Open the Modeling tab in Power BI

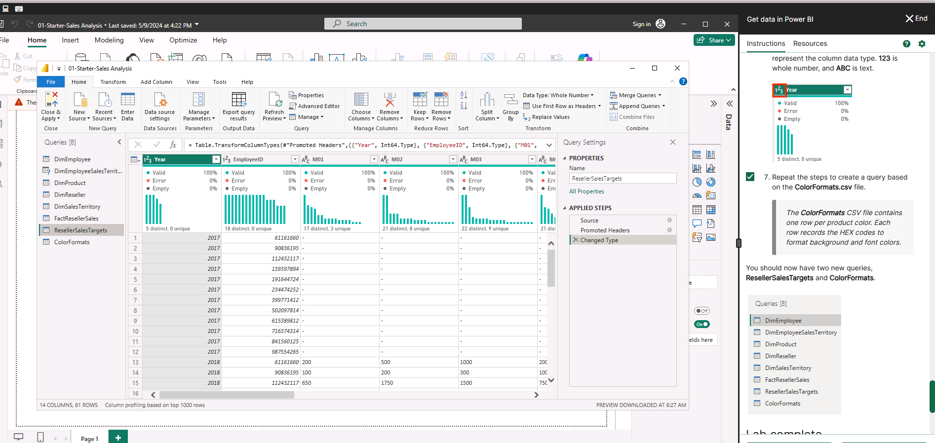coord(109,40)
